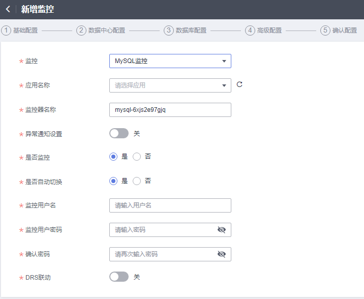Enable the 异常通知设置 switch
Screen dimensions: 364x299
point(119,133)
